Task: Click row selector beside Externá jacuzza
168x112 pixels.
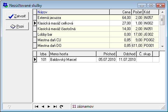Action: coord(35,18)
